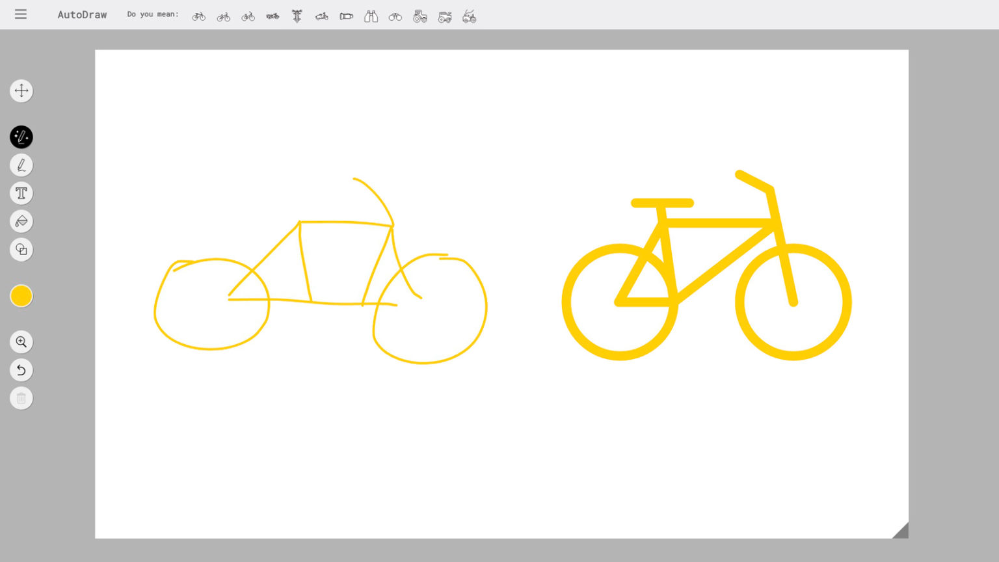Choose the side-view motorcycle suggestion
Screen dimensions: 999x562
[273, 16]
